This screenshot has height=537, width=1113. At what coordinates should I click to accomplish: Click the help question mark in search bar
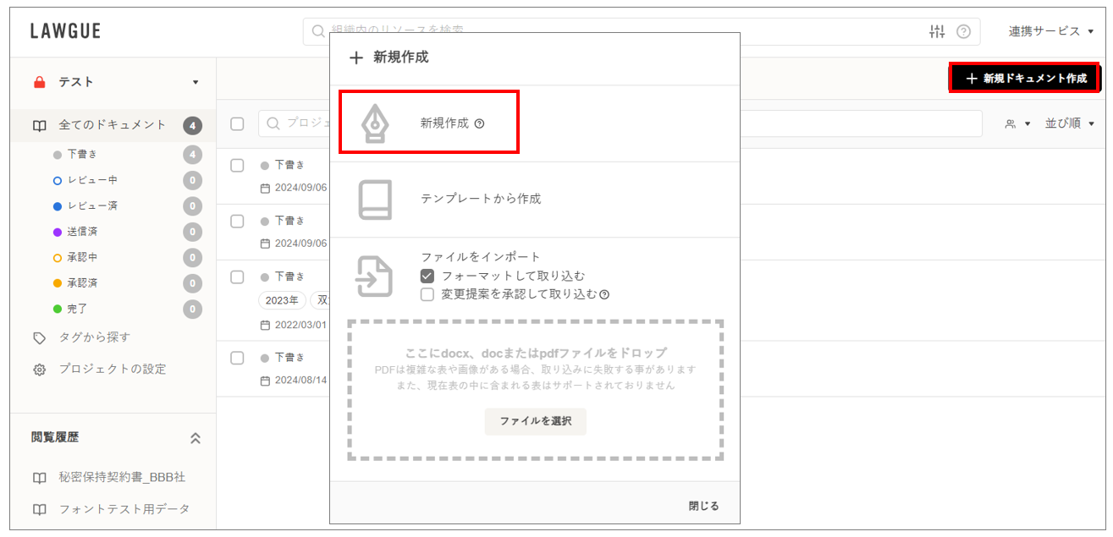point(963,31)
